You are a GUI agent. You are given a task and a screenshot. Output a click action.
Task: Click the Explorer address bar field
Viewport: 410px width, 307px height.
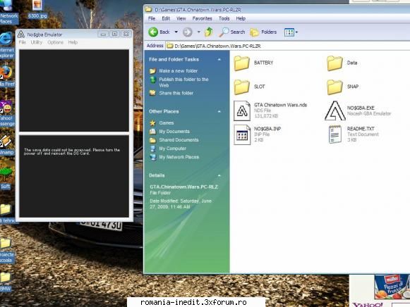(x=288, y=46)
